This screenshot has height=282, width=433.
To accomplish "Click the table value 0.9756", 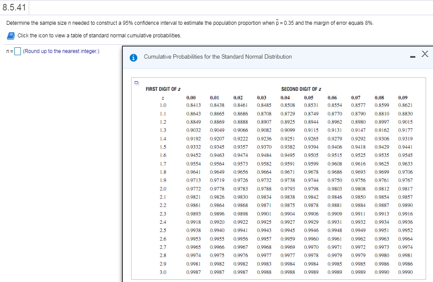I will tap(358, 180).
